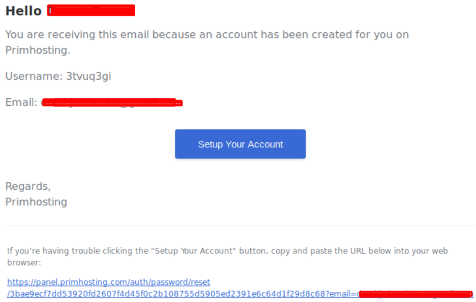
Task: Click the horizontal divider line above the footer
Action: click(x=240, y=226)
